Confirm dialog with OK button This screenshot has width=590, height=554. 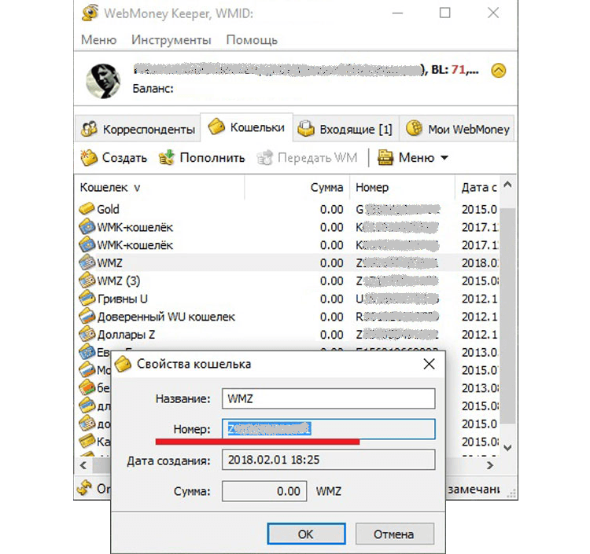[x=306, y=534]
